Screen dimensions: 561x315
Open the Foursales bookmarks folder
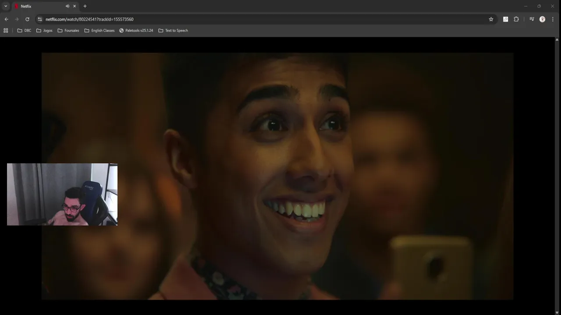(68, 31)
